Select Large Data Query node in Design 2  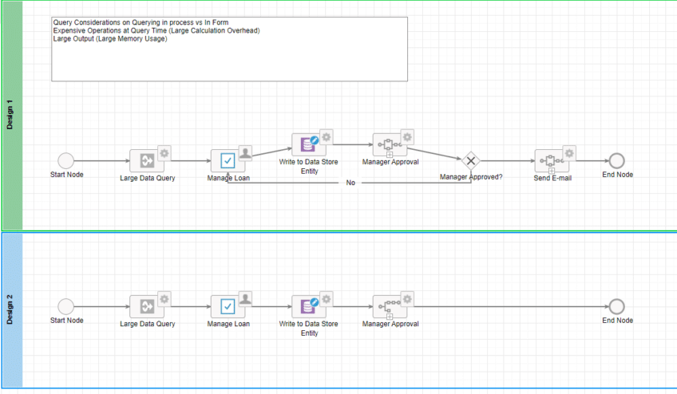(147, 306)
